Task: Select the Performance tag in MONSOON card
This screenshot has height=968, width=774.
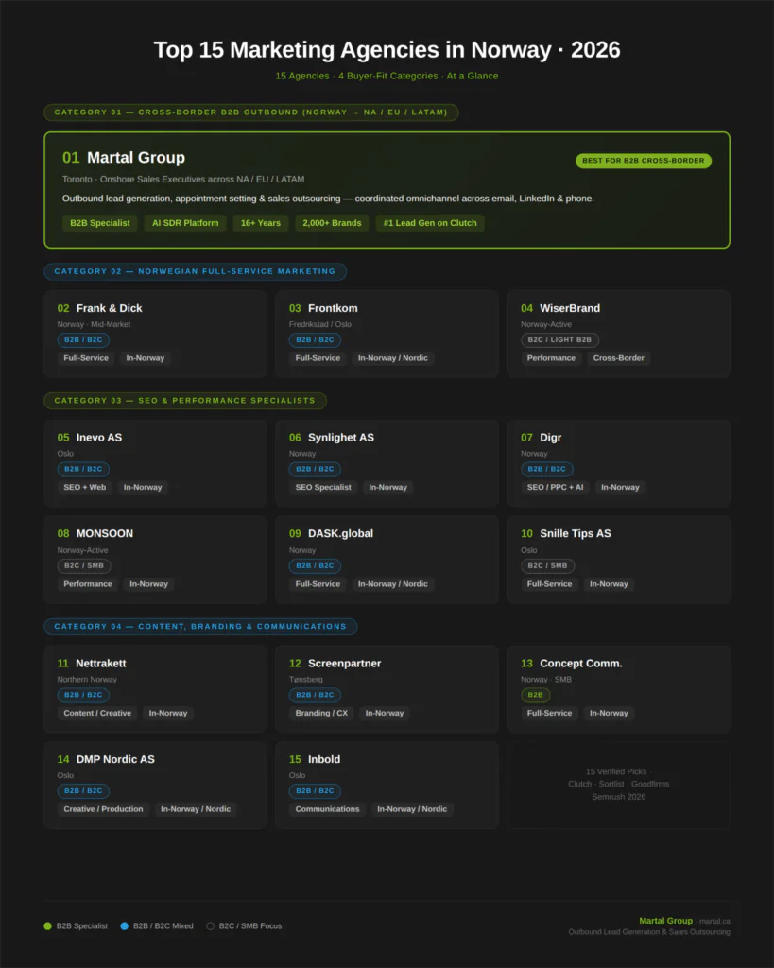Action: click(x=88, y=584)
